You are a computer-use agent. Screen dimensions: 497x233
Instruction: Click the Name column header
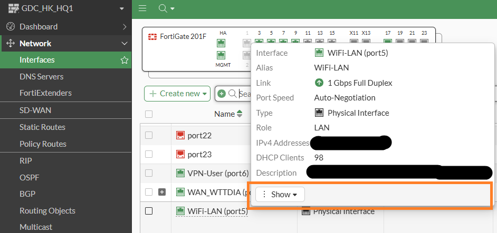tap(224, 114)
